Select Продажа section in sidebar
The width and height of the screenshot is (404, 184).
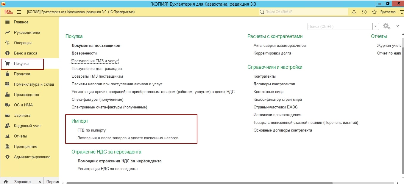pos(22,74)
